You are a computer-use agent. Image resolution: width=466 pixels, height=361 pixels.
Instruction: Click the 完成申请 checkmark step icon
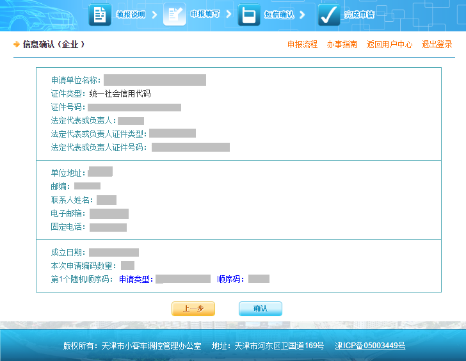pyautogui.click(x=329, y=15)
